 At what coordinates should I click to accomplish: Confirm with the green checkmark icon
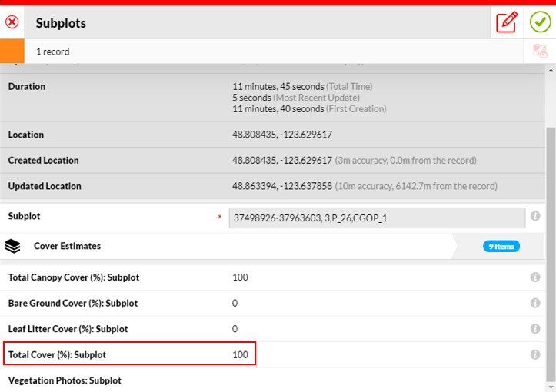point(540,22)
